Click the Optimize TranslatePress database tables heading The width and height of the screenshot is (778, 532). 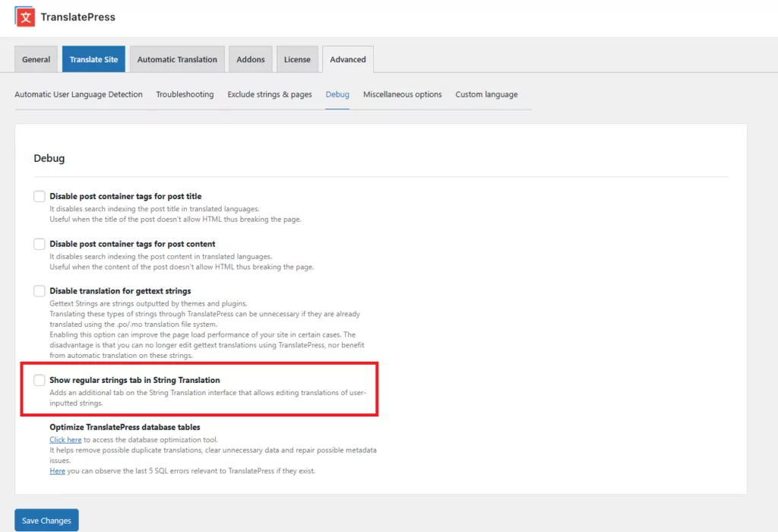pyautogui.click(x=125, y=427)
